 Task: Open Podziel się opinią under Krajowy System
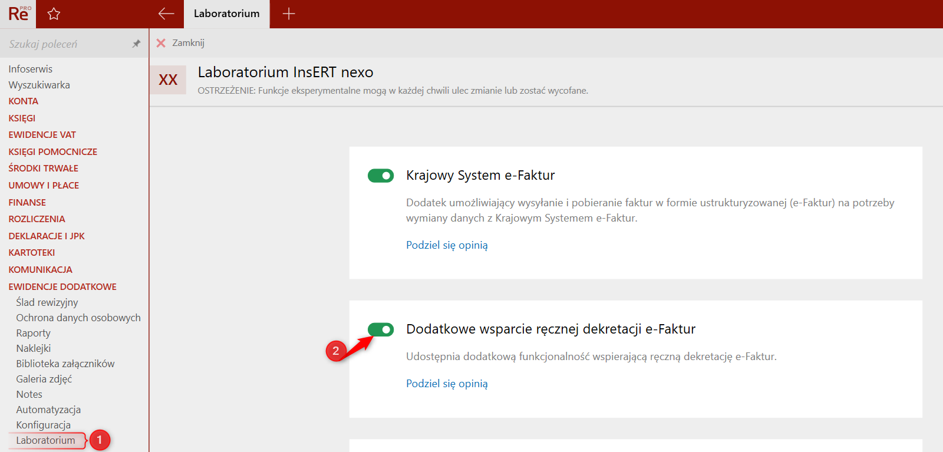(447, 245)
